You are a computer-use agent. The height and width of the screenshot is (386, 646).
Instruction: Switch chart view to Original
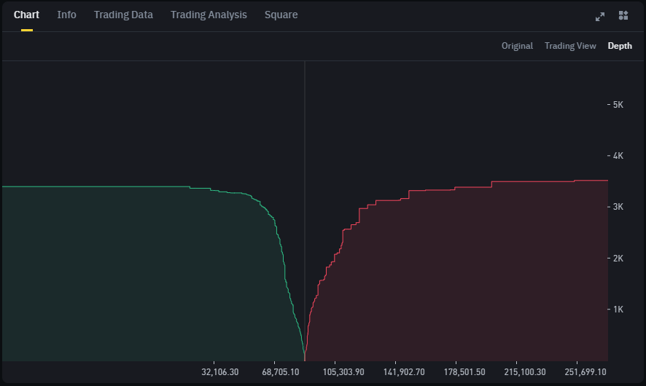517,46
